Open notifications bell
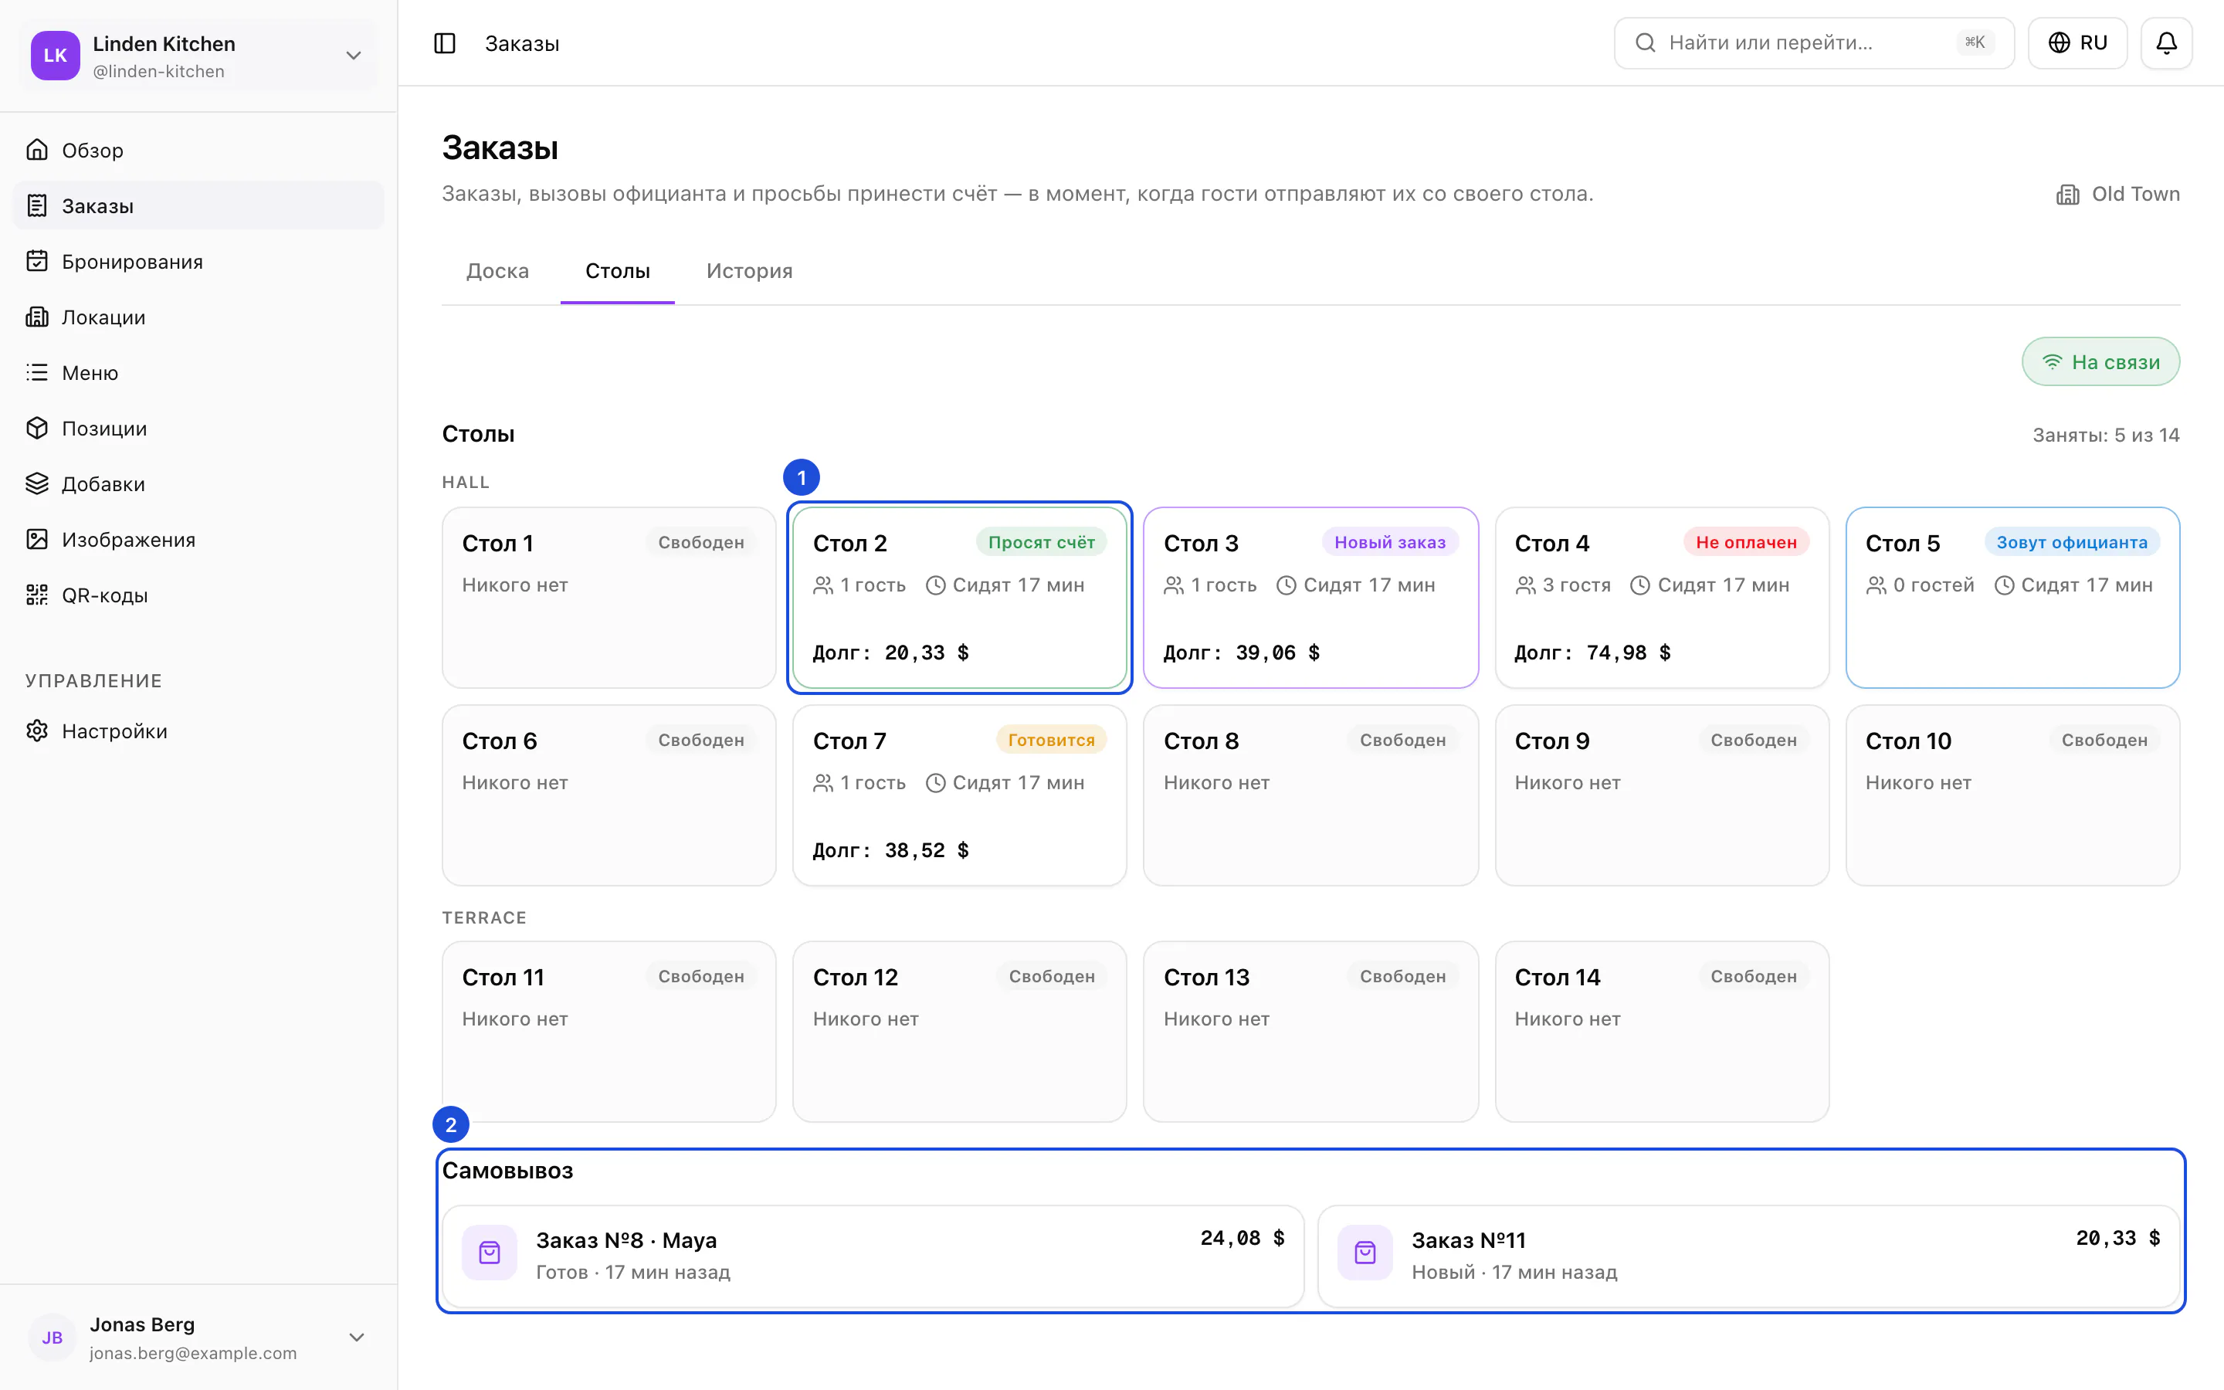The image size is (2224, 1390). 2166,43
